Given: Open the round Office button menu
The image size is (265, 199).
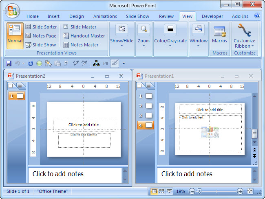Looking at the screenshot, I should 12,11.
